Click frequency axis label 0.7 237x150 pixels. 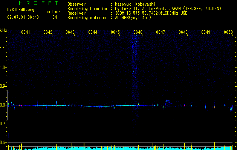click(x=3, y=124)
